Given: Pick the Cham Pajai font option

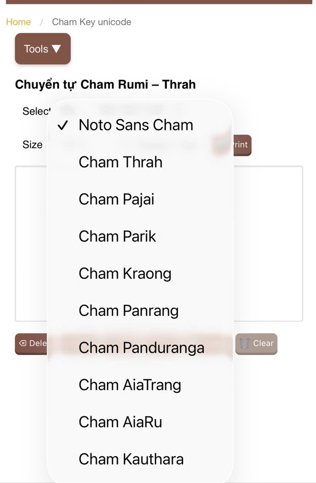Looking at the screenshot, I should pos(116,199).
